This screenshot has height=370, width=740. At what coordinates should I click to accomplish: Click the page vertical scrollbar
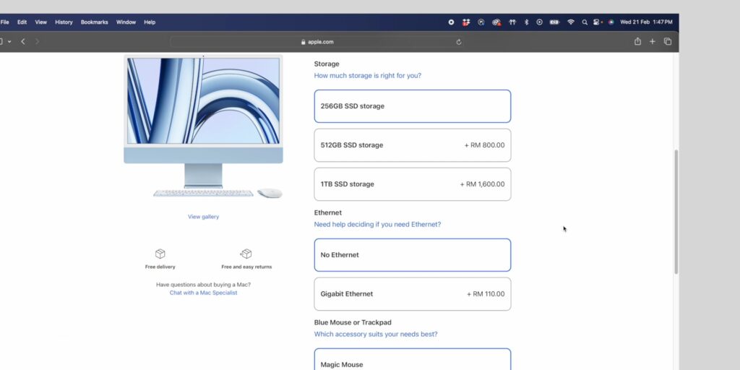click(676, 212)
